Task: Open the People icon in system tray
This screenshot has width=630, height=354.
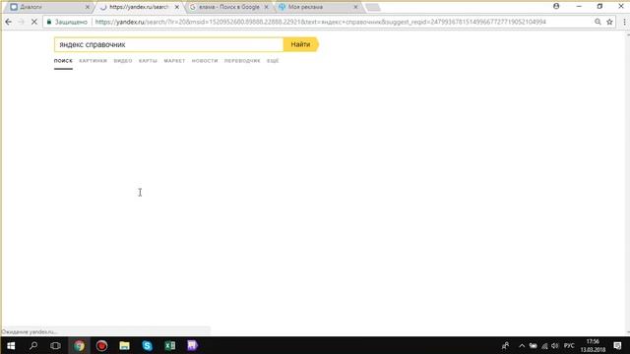Action: [505, 345]
